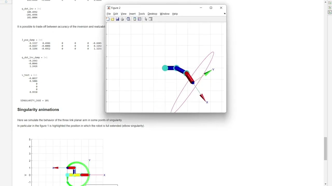The height and width of the screenshot is (186, 332).
Task: Click value 0.9938 in v_test output
Action: 33,92
